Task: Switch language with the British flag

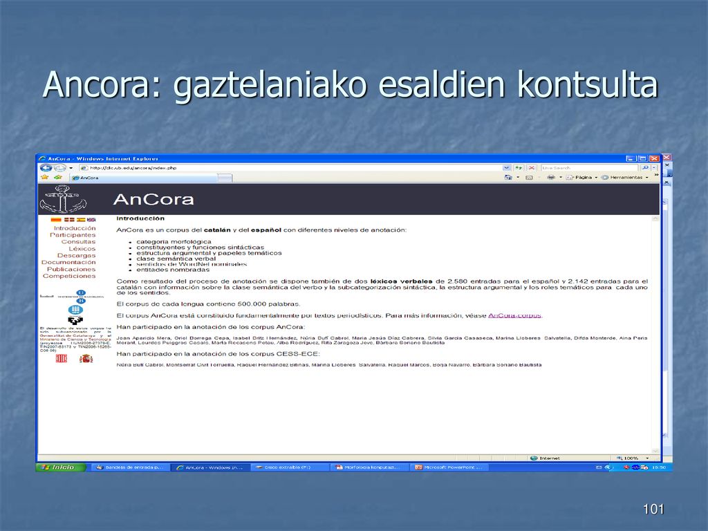Action: pos(91,220)
